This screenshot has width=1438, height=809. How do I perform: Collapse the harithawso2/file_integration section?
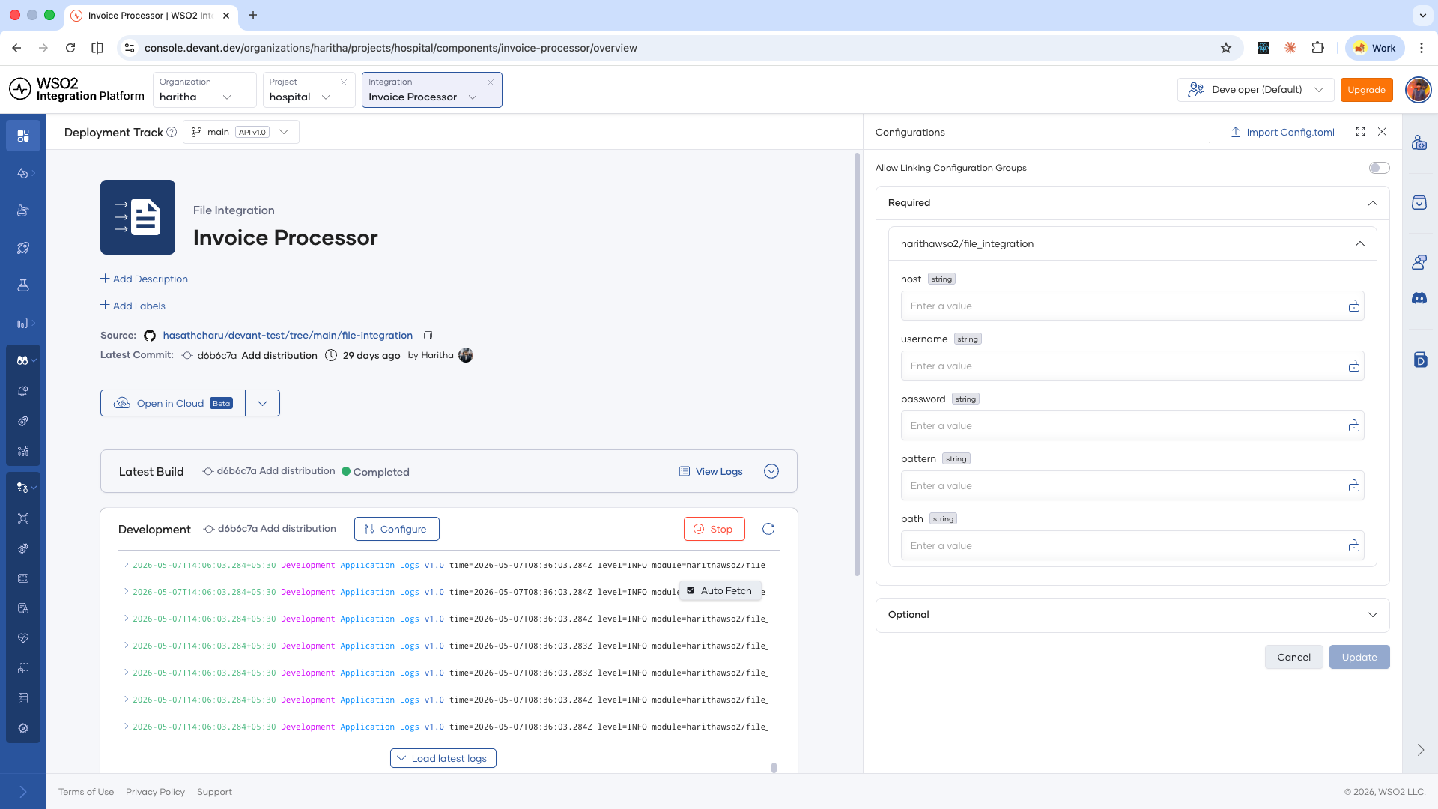pyautogui.click(x=1132, y=243)
